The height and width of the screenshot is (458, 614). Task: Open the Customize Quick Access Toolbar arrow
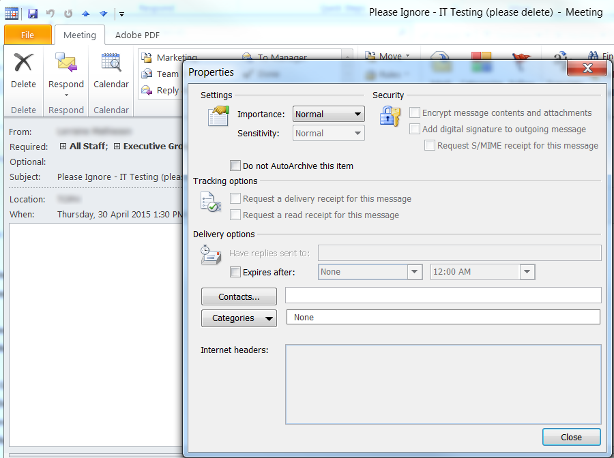[x=122, y=14]
